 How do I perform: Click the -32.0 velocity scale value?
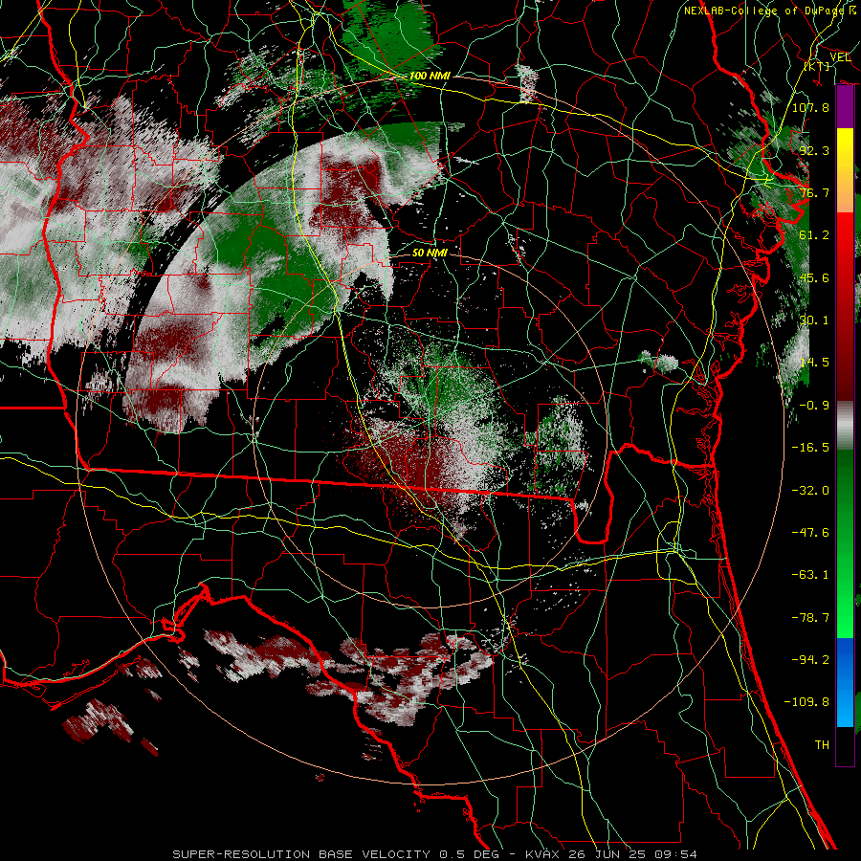[x=810, y=491]
